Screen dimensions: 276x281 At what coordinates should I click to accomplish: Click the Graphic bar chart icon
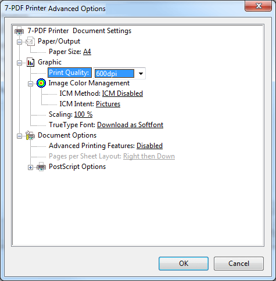pyautogui.click(x=30, y=62)
